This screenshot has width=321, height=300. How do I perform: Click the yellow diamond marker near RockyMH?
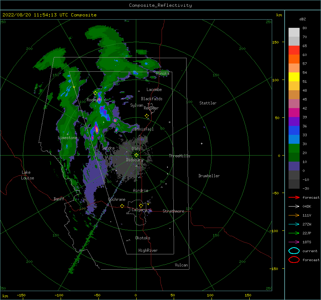95,93
